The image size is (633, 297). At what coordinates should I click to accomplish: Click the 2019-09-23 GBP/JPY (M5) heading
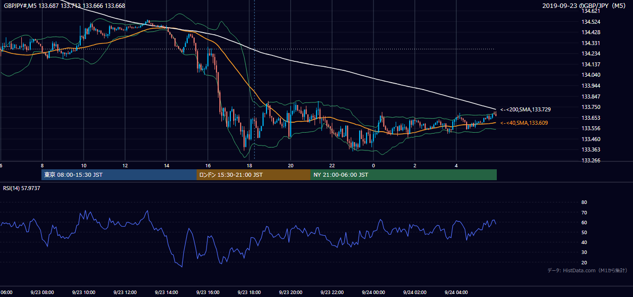[x=585, y=6]
